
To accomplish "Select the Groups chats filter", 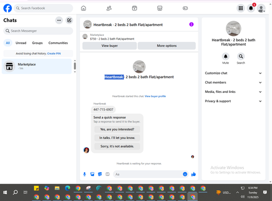I will 37,43.
